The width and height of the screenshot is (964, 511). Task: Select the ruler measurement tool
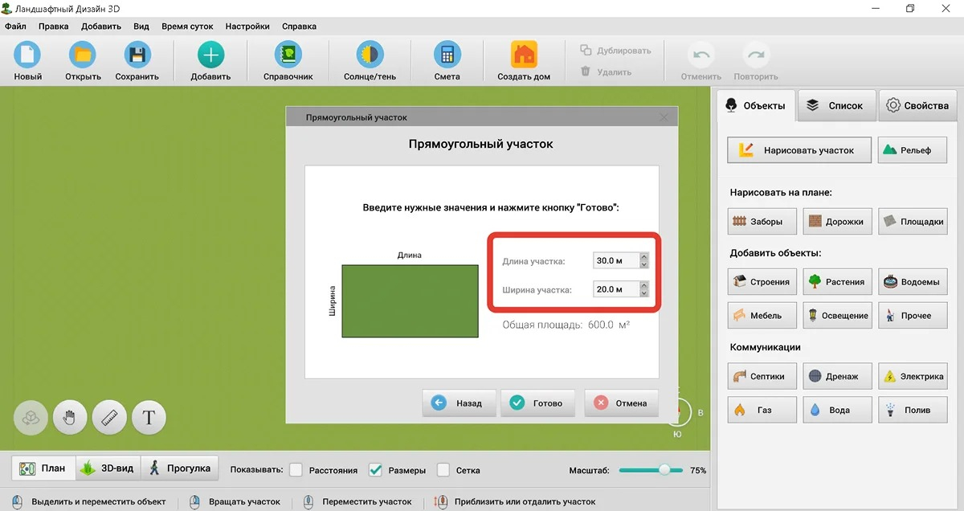click(109, 417)
